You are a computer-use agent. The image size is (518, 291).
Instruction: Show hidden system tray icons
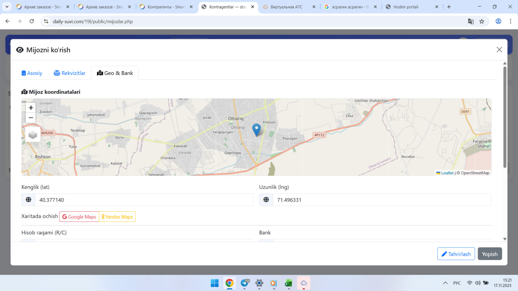[446, 283]
